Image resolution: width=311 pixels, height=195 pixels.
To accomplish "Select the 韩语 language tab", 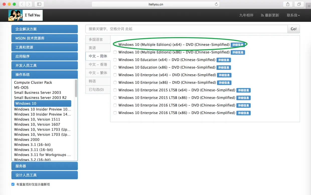I will click(98, 81).
